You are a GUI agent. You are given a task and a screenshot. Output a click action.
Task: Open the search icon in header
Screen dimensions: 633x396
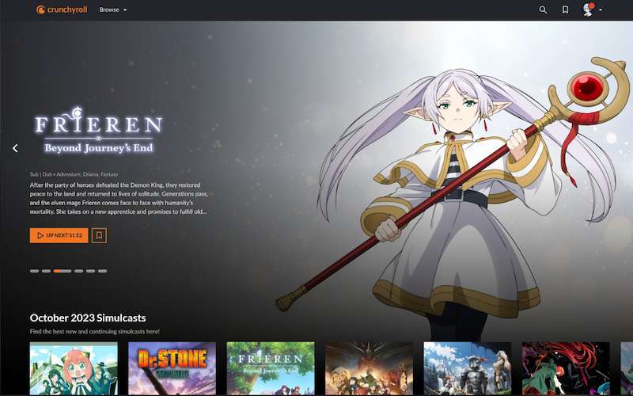(543, 10)
